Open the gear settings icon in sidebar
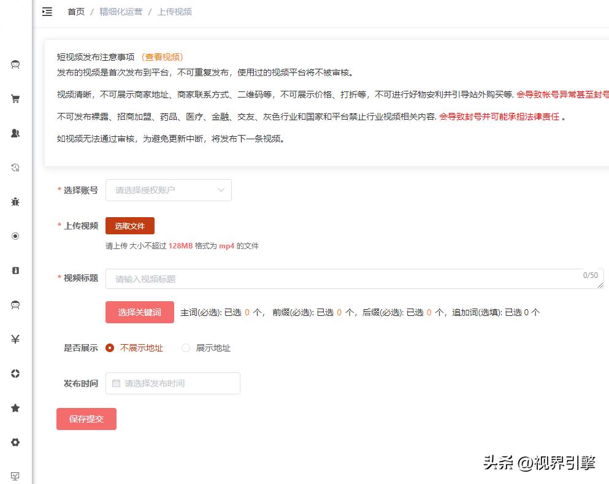 click(x=15, y=442)
